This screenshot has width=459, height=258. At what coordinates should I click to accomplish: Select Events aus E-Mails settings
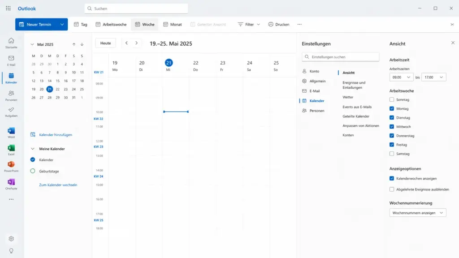click(357, 107)
